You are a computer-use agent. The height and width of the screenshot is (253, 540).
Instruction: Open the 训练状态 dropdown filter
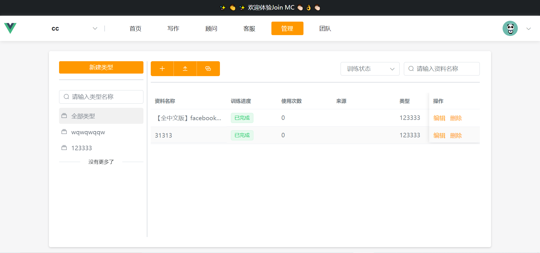[x=370, y=69]
